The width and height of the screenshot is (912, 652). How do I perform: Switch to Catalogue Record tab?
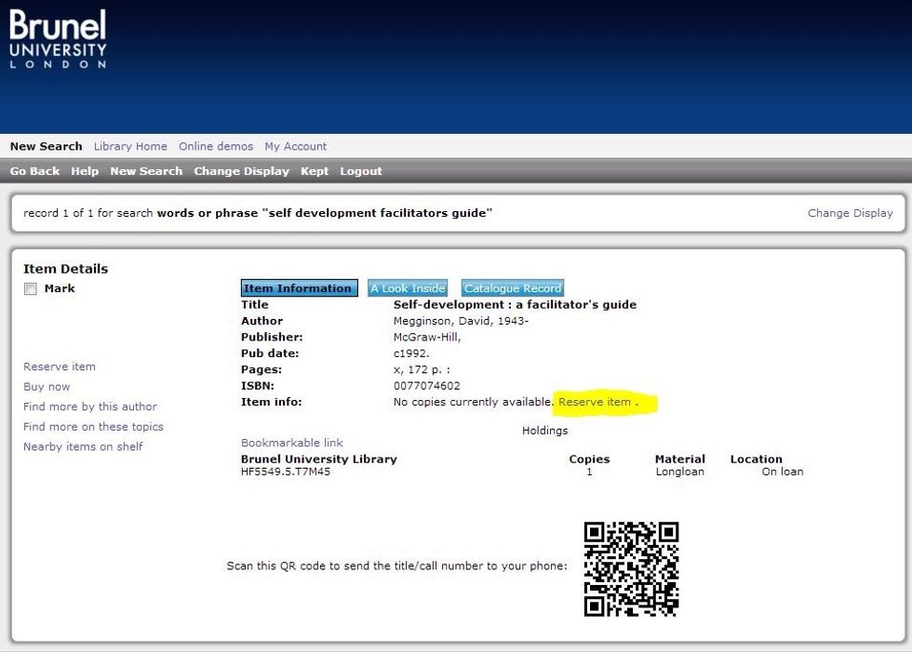tap(513, 288)
